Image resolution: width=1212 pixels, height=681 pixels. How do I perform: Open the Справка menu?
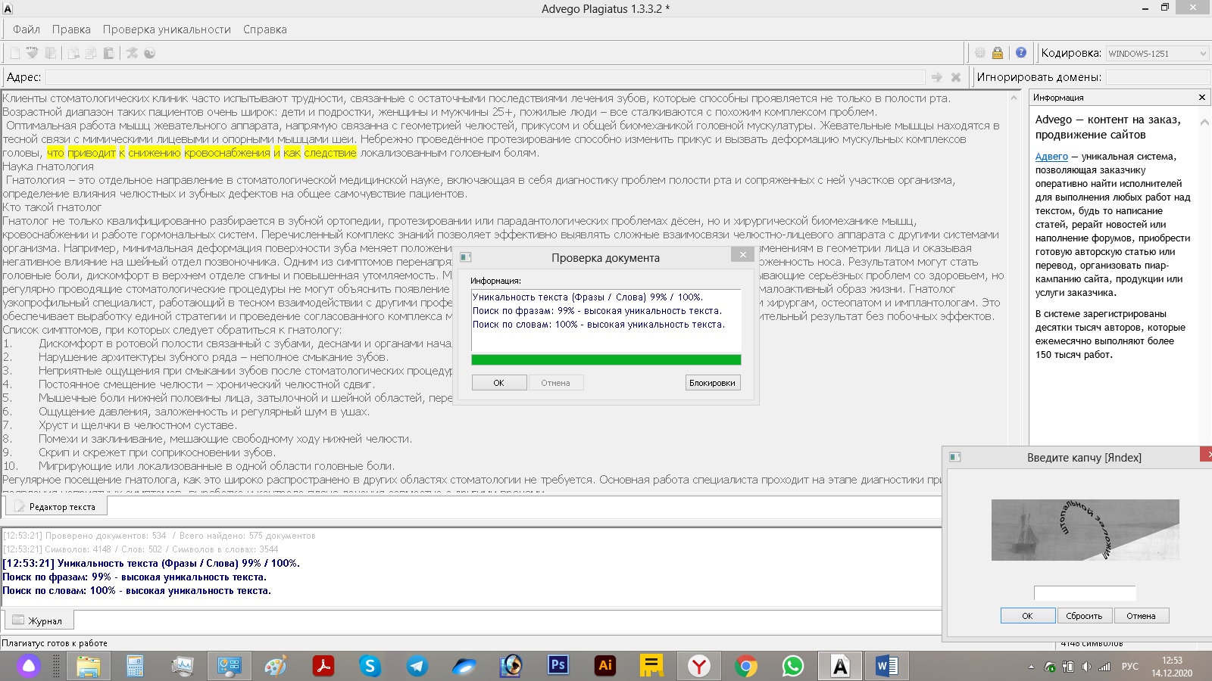pos(265,30)
